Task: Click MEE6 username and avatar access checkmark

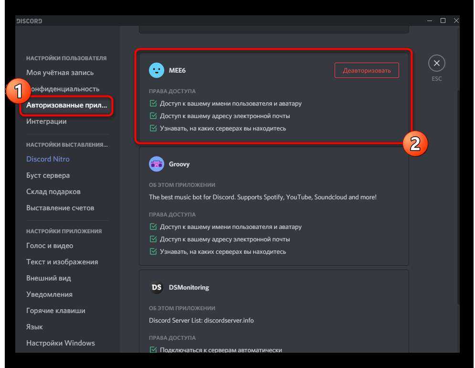Action: [153, 103]
